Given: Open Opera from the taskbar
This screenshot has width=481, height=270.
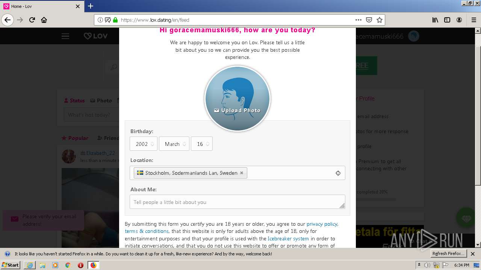Looking at the screenshot, I should click(80, 265).
